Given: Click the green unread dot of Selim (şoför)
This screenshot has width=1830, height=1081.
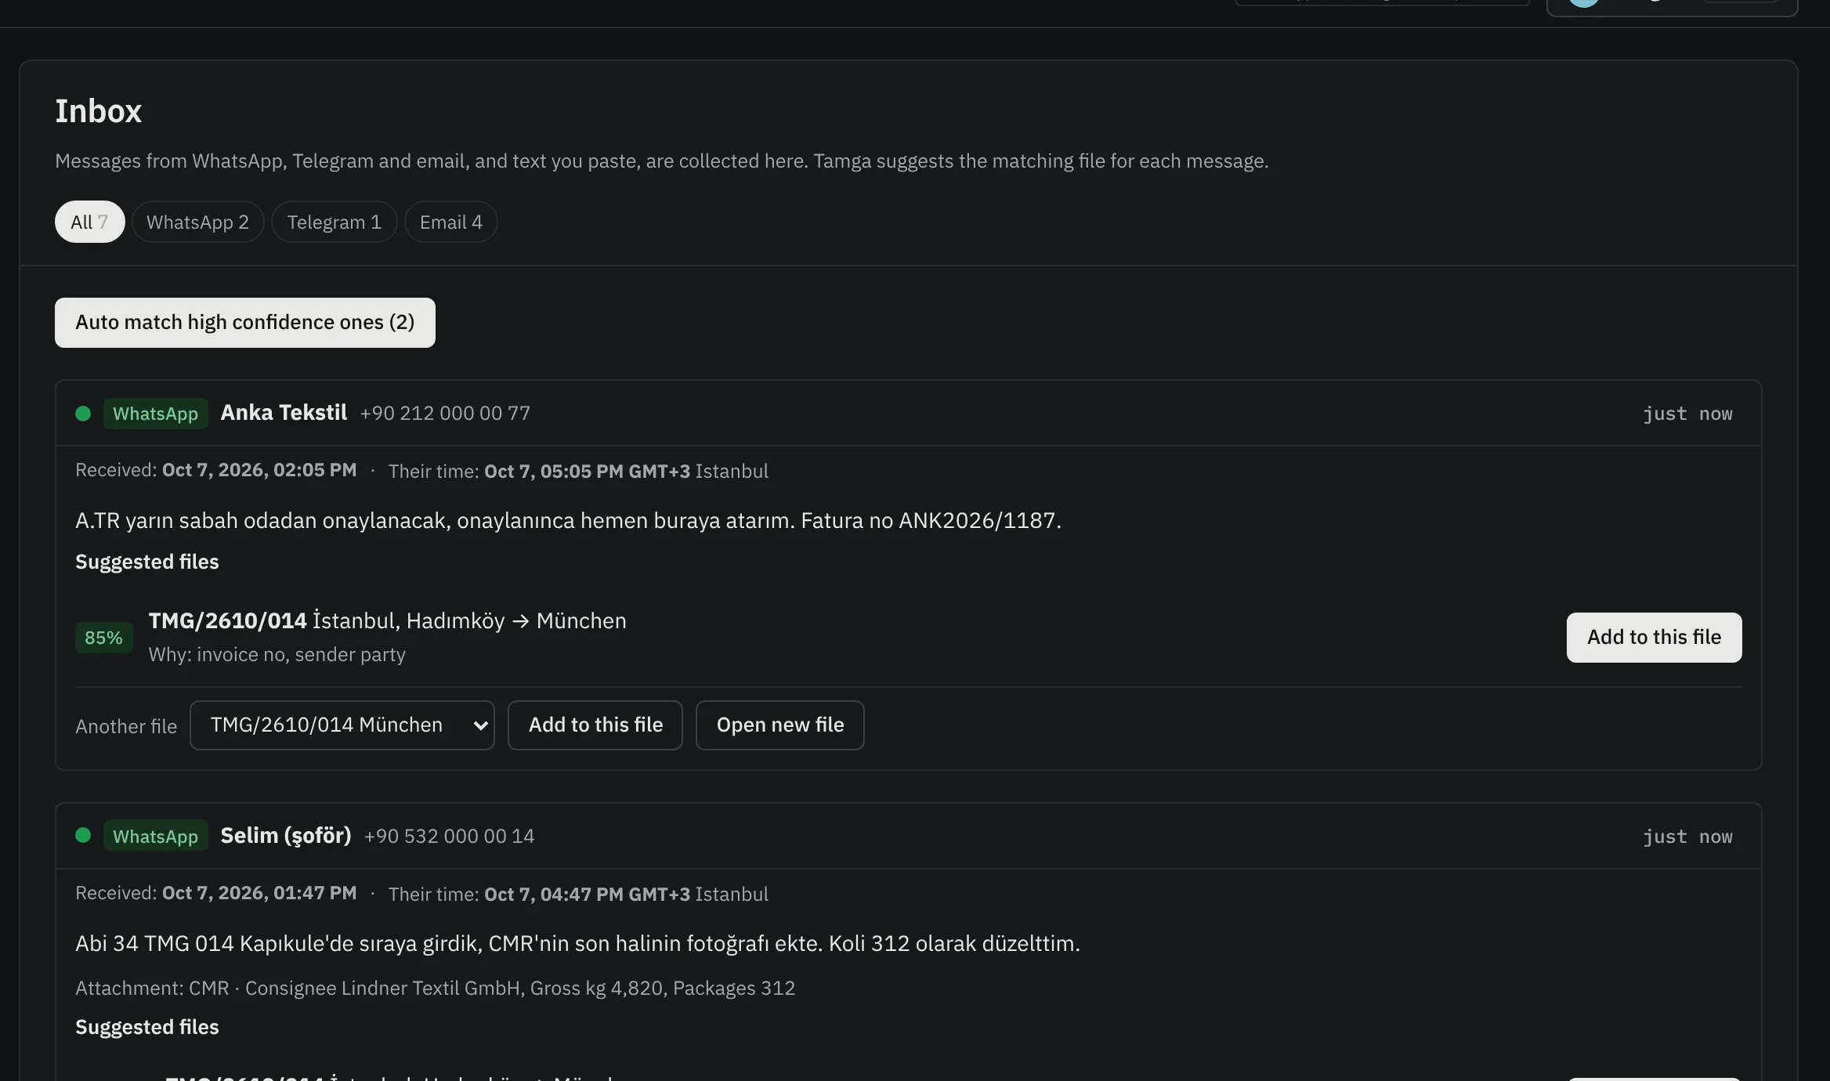Looking at the screenshot, I should 83,836.
